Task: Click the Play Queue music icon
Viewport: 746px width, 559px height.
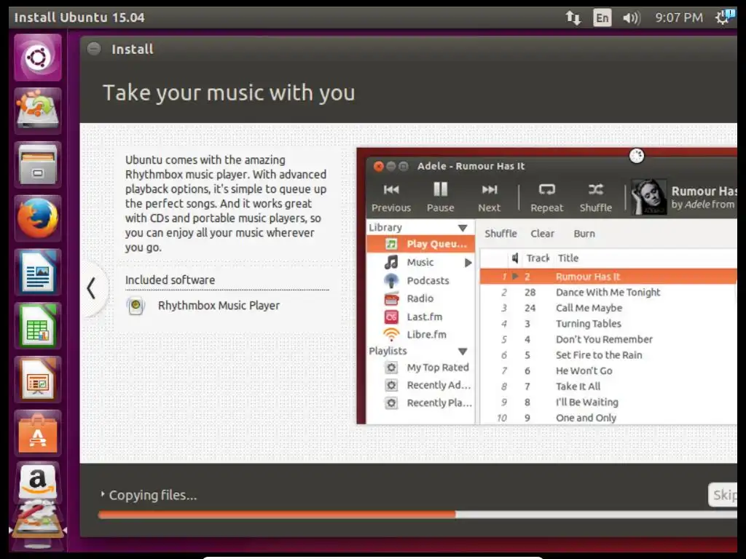Action: pyautogui.click(x=391, y=244)
